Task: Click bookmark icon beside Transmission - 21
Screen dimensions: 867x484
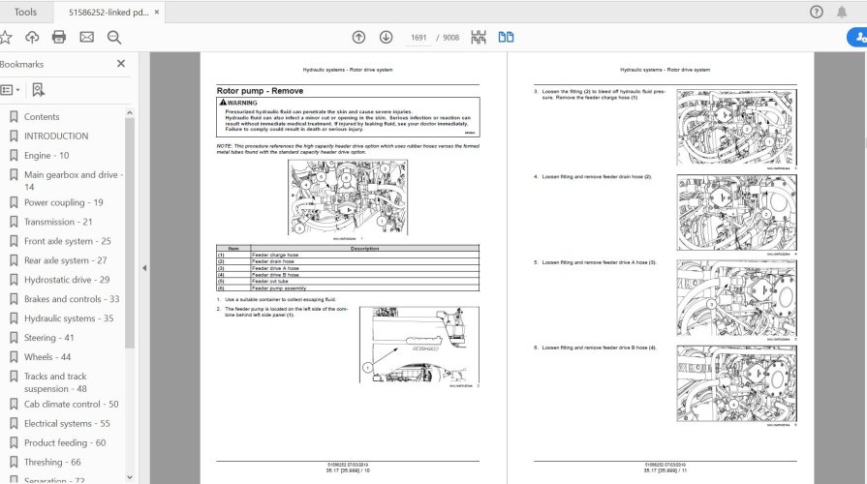Action: pos(14,222)
